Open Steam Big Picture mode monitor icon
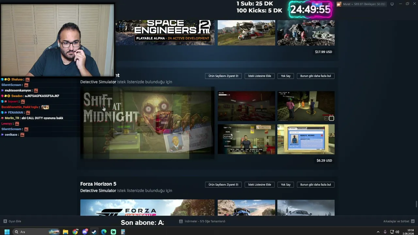 coord(392,4)
